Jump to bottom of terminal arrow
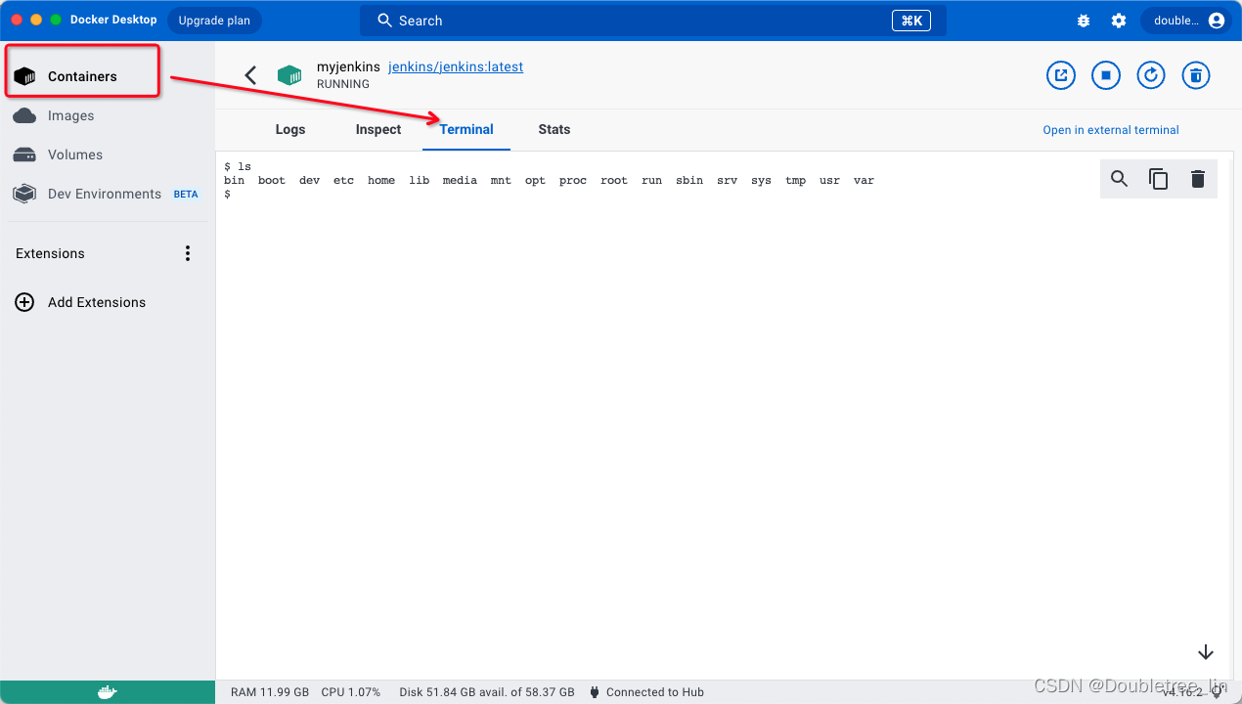1242x704 pixels. 1206,652
